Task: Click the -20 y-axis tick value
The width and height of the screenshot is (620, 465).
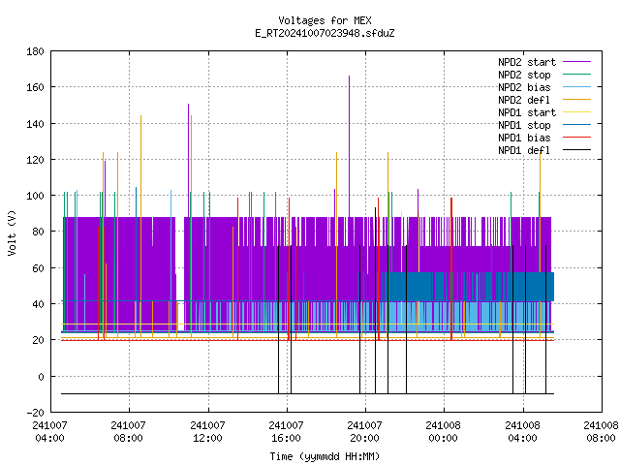Action: [35, 413]
